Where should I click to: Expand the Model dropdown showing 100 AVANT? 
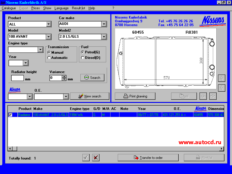click(x=48, y=37)
